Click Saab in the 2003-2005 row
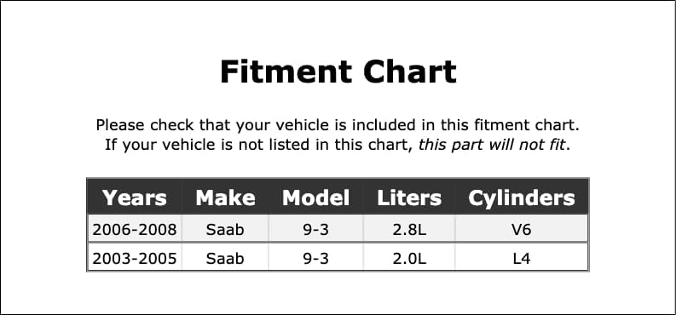Screen dimensions: 676x315 tap(225, 258)
